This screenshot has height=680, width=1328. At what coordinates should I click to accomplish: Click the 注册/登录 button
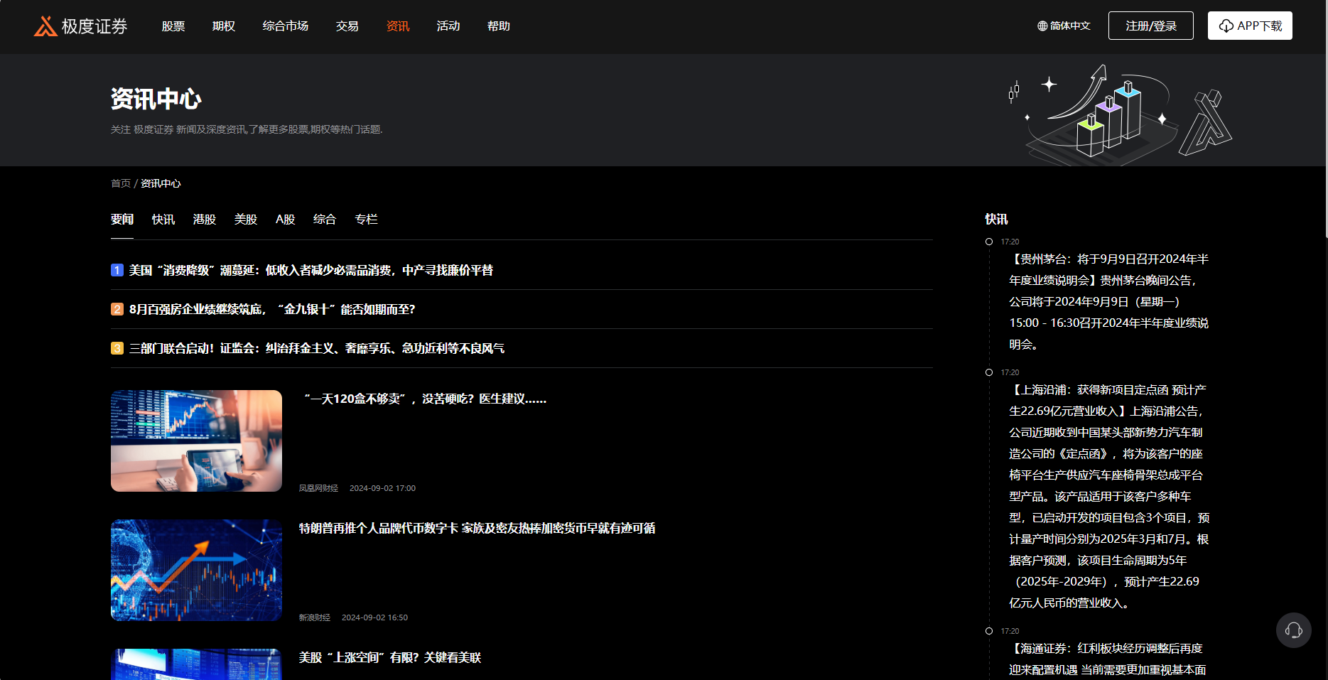tap(1150, 25)
